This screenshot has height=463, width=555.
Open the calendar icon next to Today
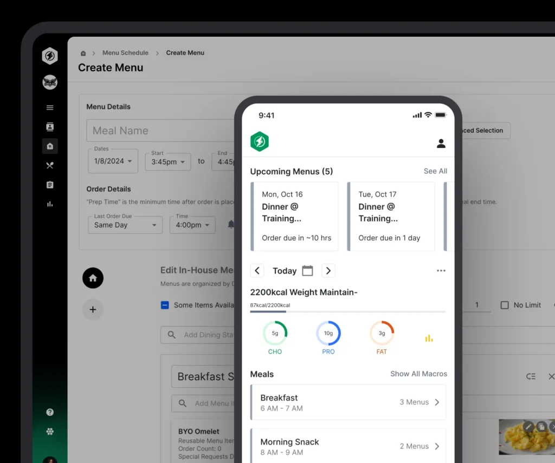pyautogui.click(x=307, y=270)
